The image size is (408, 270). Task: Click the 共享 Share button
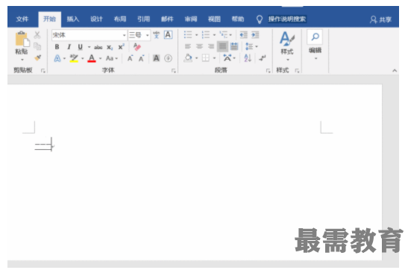[381, 19]
